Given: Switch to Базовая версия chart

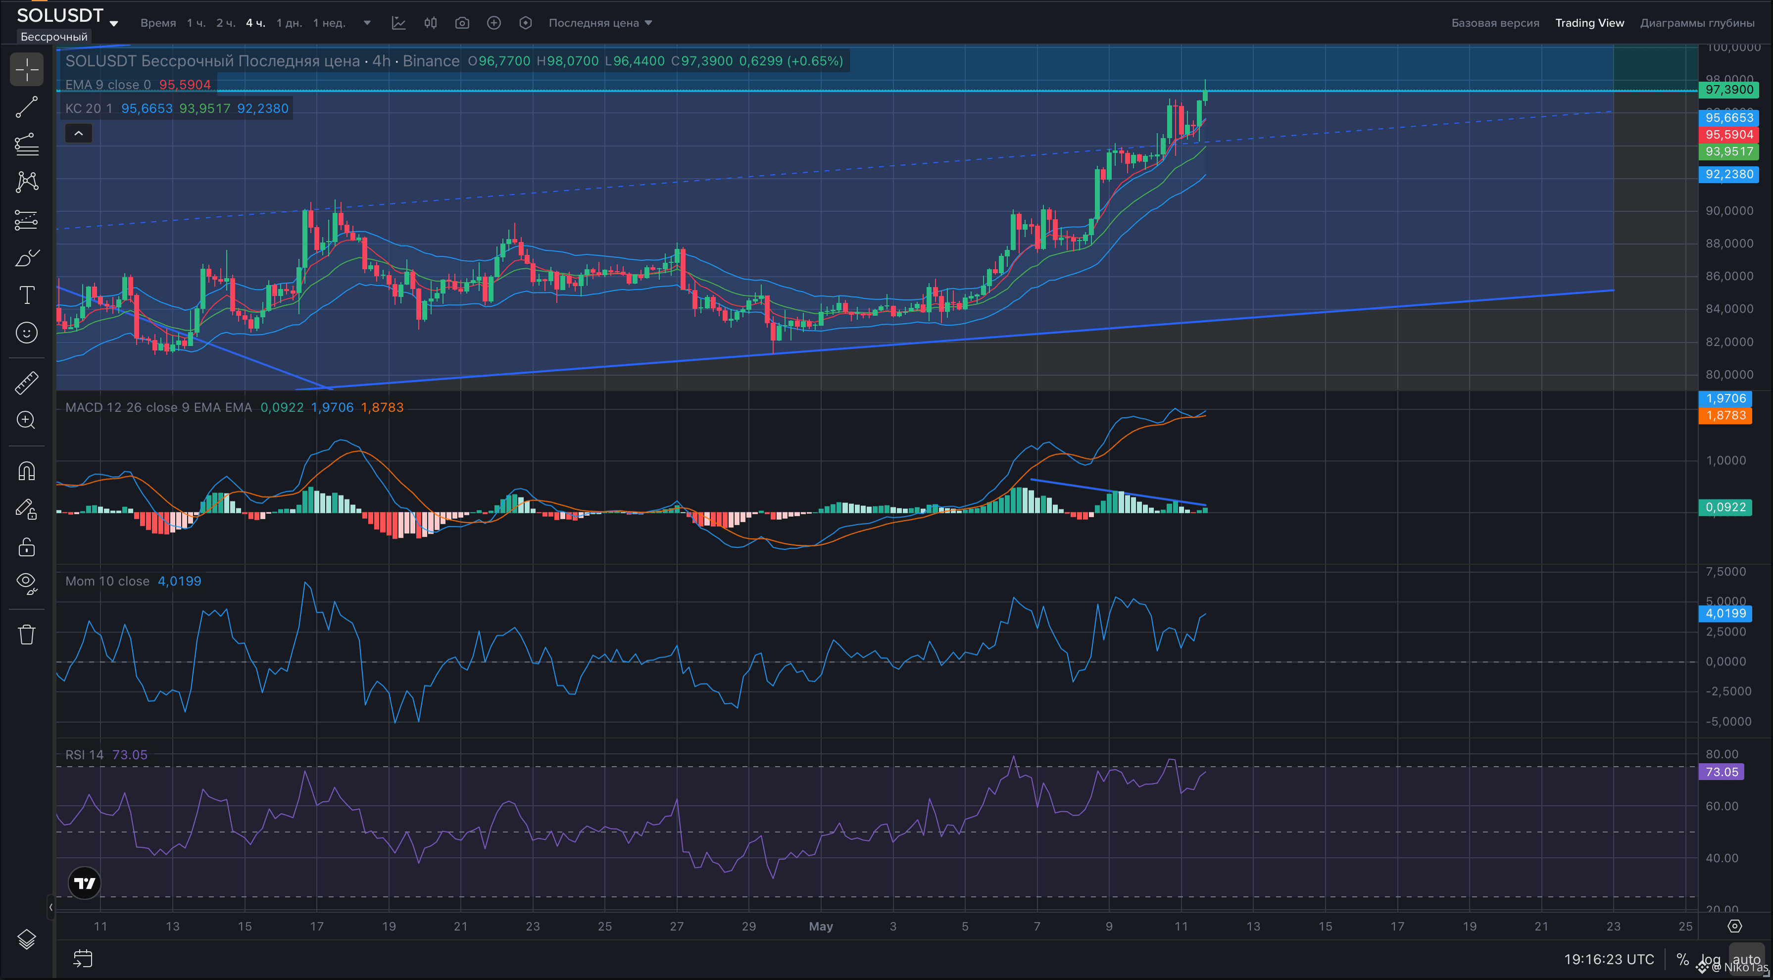Looking at the screenshot, I should click(1495, 23).
